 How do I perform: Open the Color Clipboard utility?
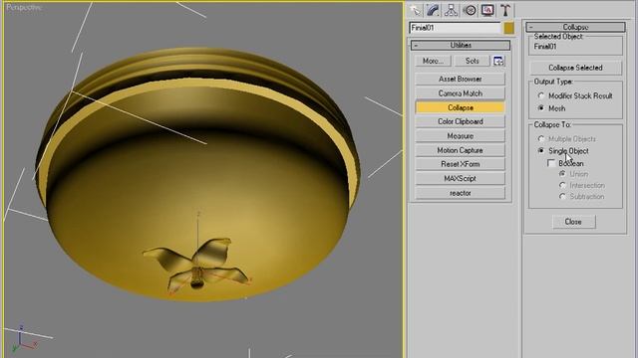tap(461, 121)
